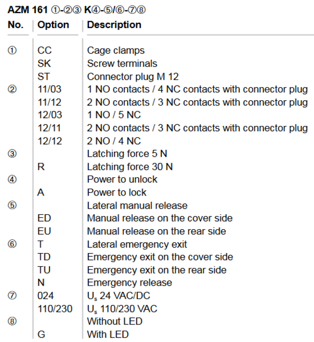Select the 'With LED' description
Image resolution: width=314 pixels, height=342 pixels.
pos(108,335)
